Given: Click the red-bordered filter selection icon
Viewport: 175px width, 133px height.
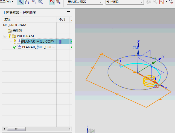Looking at the screenshot, I should 162,2.
